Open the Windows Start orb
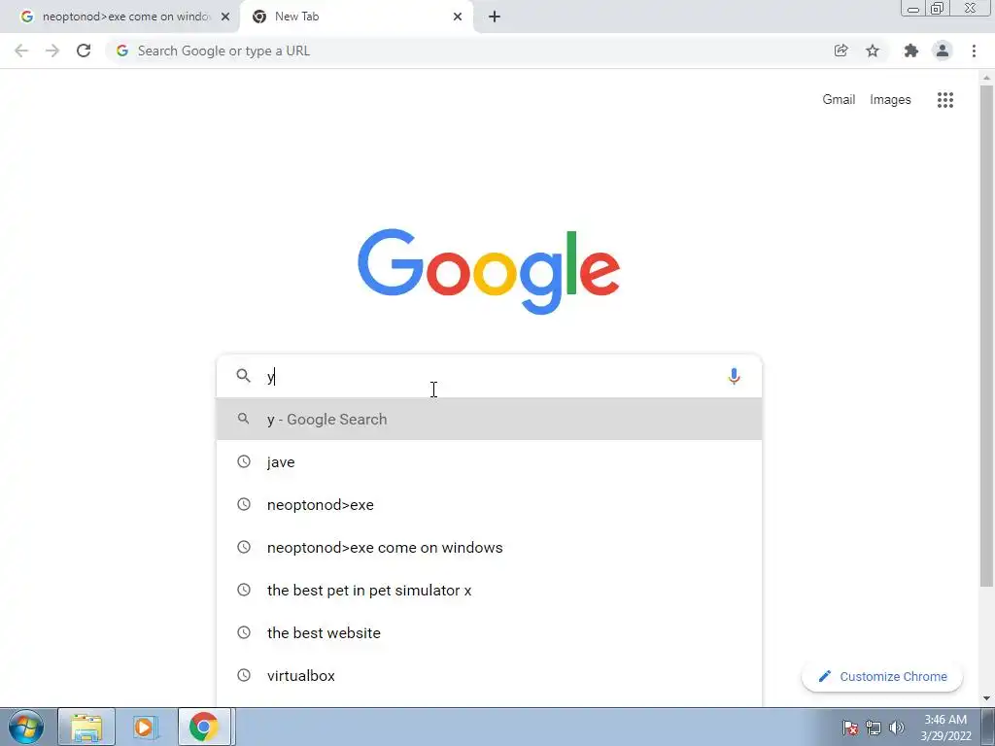This screenshot has width=995, height=746. 26,727
